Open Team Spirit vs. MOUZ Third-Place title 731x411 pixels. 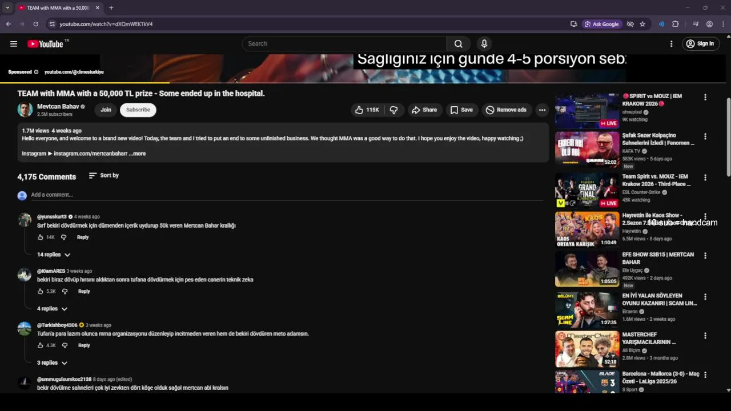point(657,180)
